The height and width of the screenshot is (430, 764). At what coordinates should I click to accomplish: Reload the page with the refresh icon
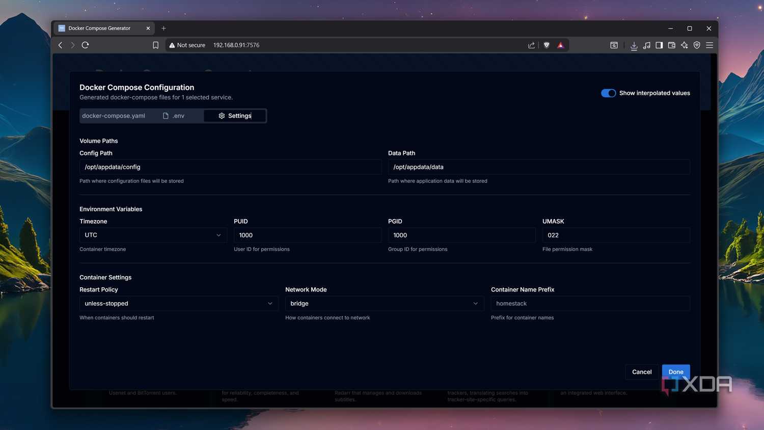pyautogui.click(x=85, y=45)
